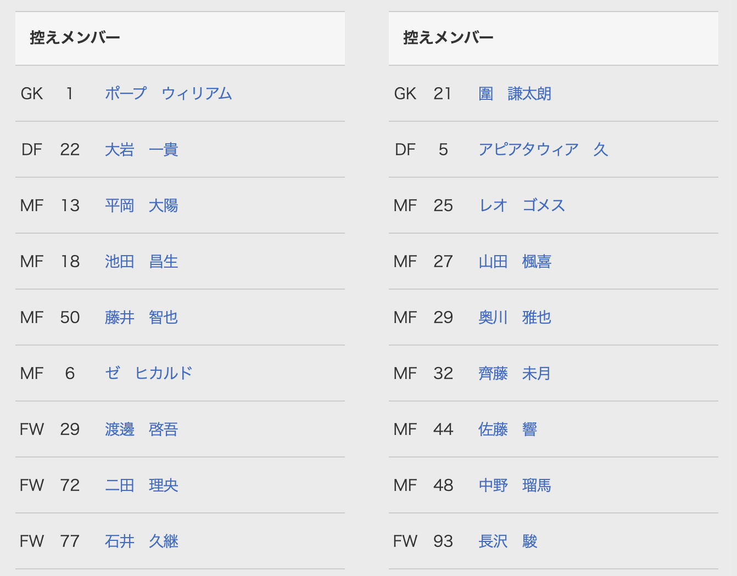Click 藤井 智也 player link
This screenshot has width=737, height=576.
point(141,318)
